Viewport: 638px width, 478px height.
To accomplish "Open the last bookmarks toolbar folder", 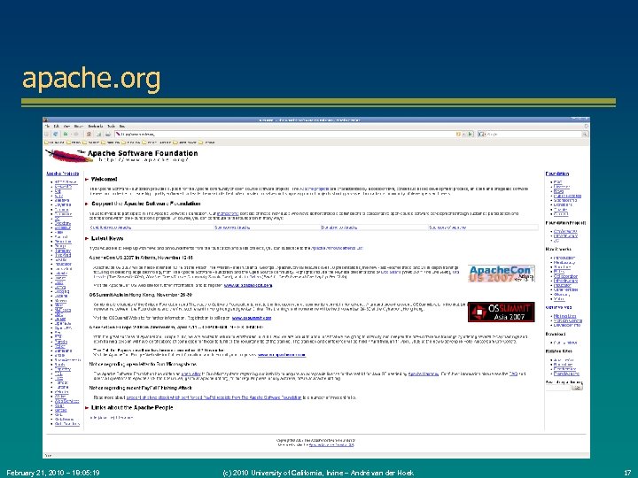I will point(206,143).
